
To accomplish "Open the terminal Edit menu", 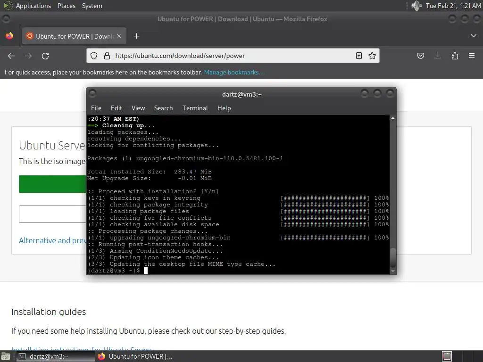I will [x=117, y=108].
